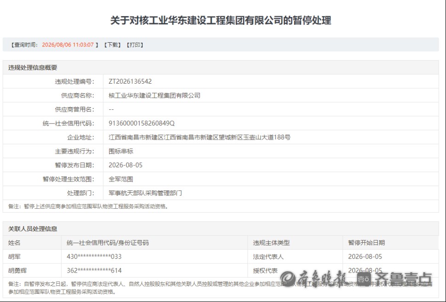This screenshot has height=302, width=446.
Task: Select ID number 430************033
Action: [x=94, y=256]
